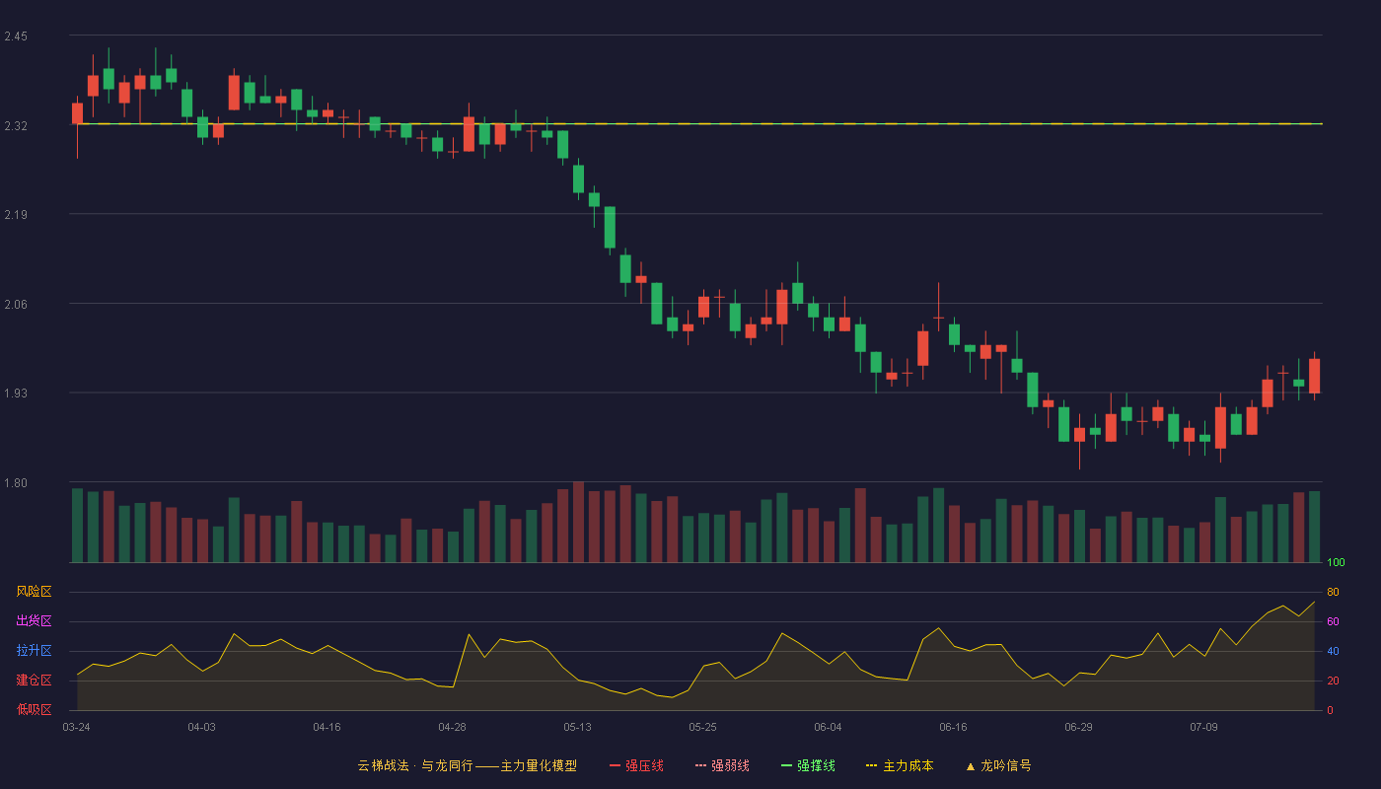Click the 03-24 date axis label
The height and width of the screenshot is (789, 1381).
76,727
